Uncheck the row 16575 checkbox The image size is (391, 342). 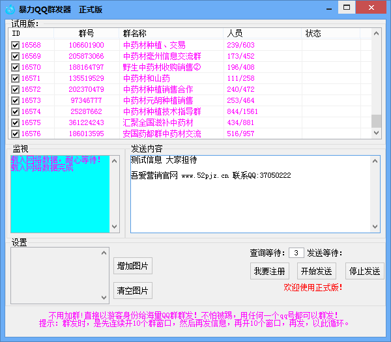tap(16, 122)
